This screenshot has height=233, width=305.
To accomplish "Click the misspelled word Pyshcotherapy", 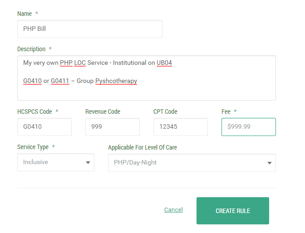I will coord(116,81).
